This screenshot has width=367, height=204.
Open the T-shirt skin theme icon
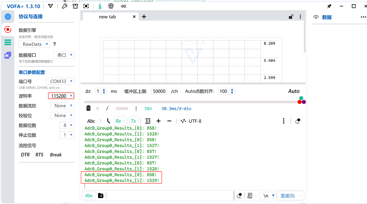point(75,6)
